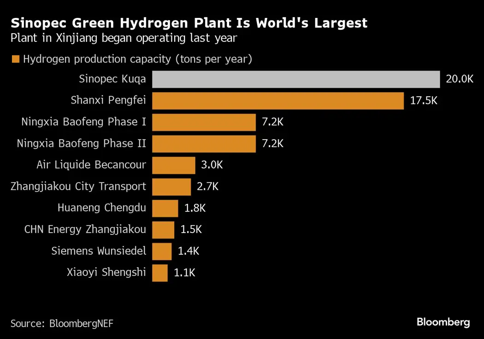The image size is (484, 339).
Task: Select the Xiaoyi Shengshi bar
Action: coord(159,273)
